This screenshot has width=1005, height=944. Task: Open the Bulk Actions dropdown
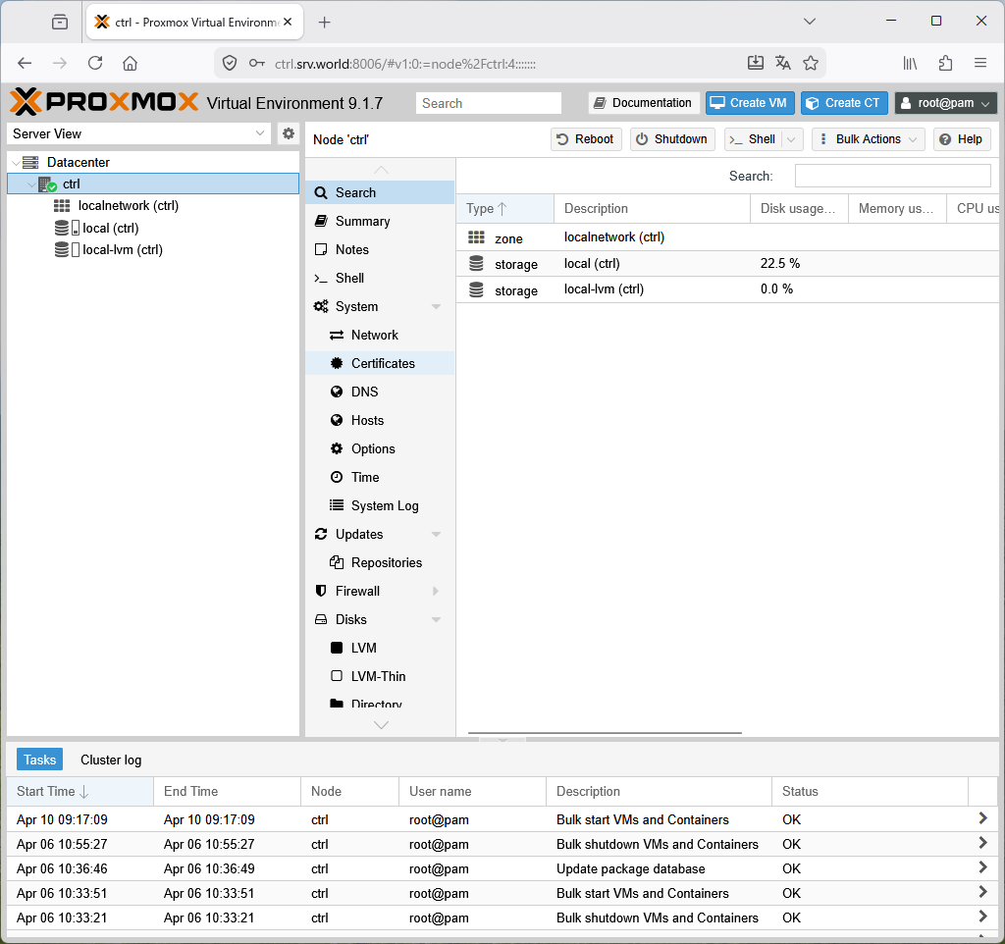(x=868, y=139)
